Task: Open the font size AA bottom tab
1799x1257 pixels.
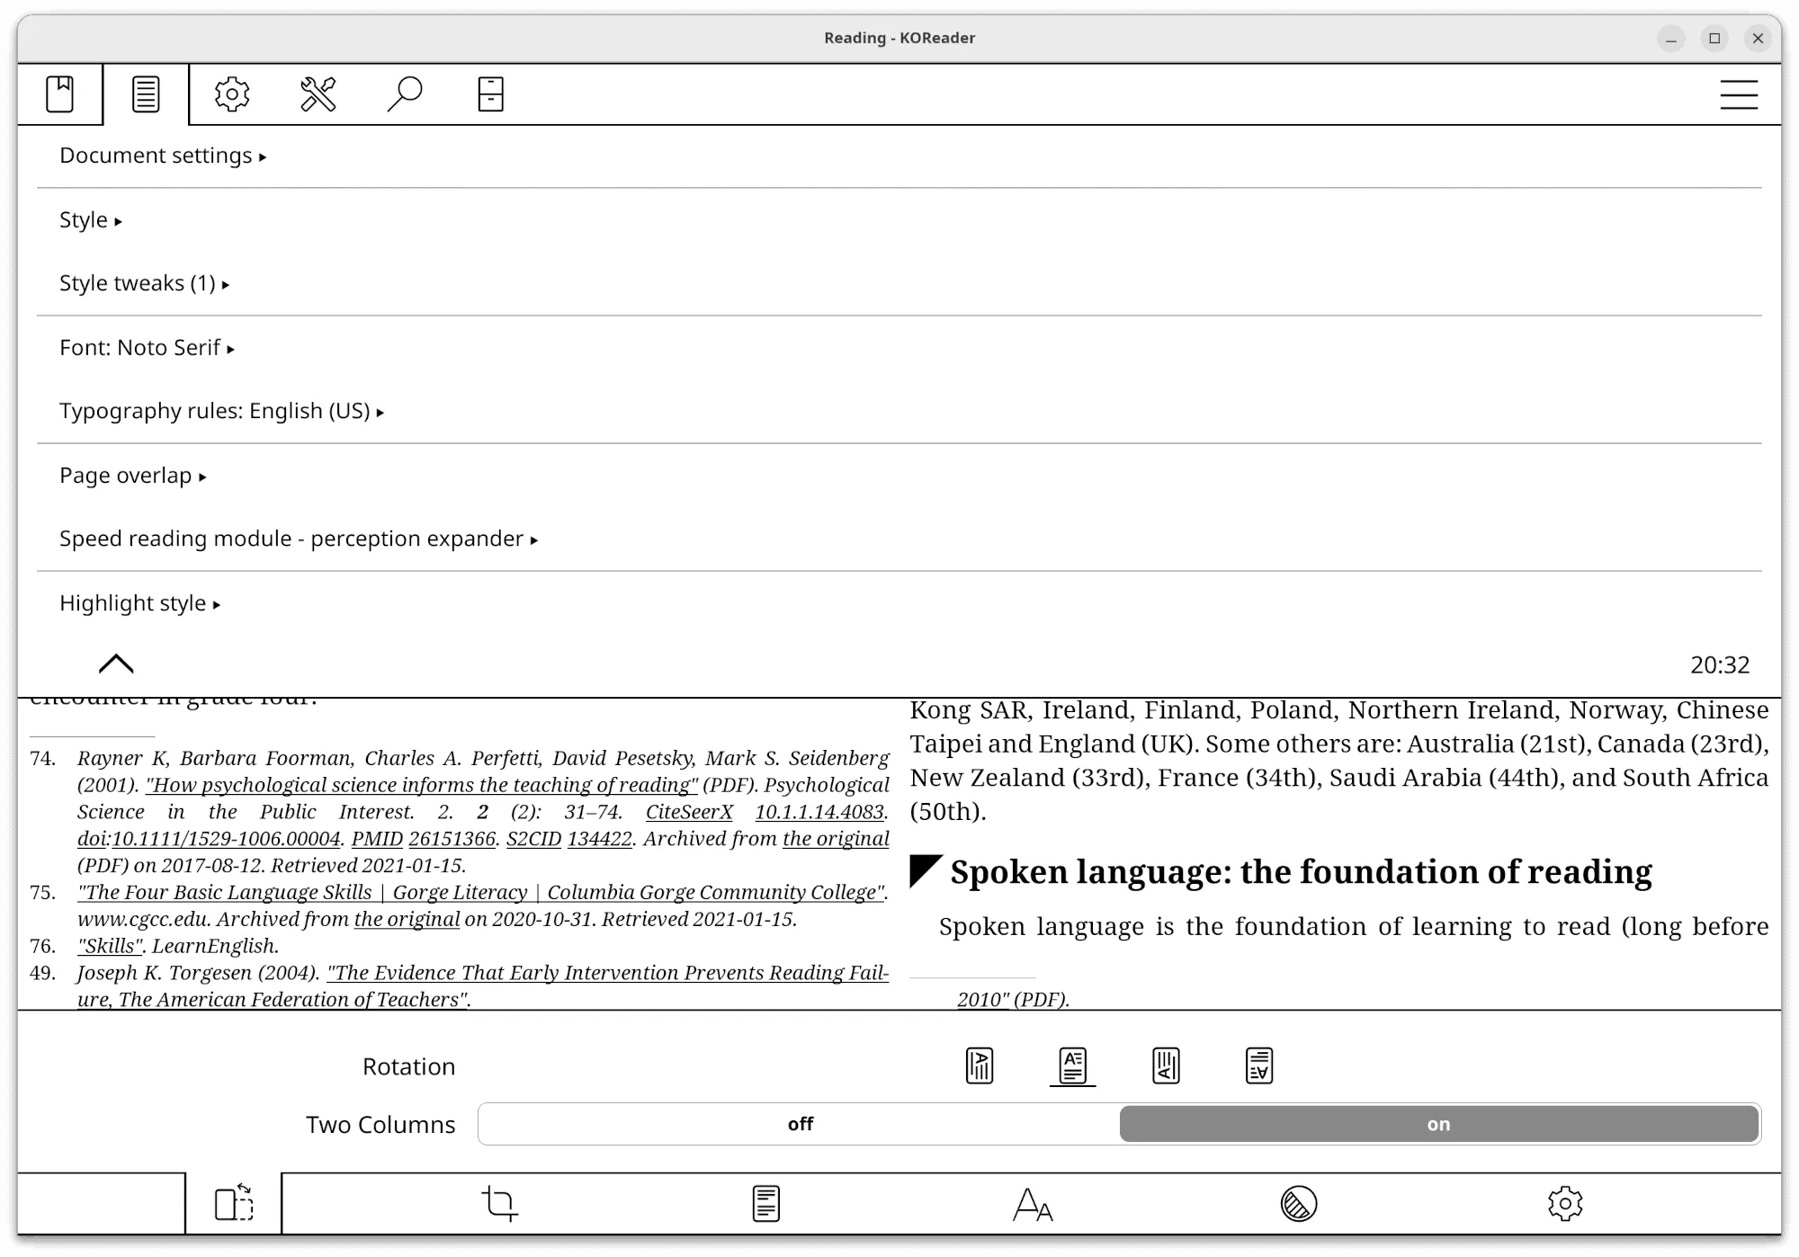Action: click(1033, 1204)
